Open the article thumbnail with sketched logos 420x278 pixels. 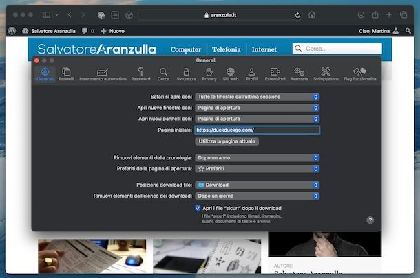(x=207, y=256)
